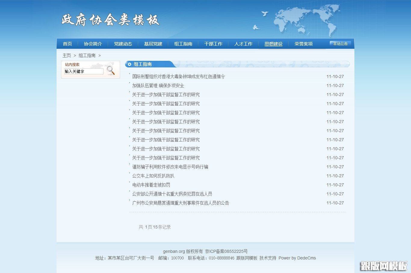The image size is (411, 273).
Task: Select the 人才工作 navigation item
Action: (x=243, y=44)
